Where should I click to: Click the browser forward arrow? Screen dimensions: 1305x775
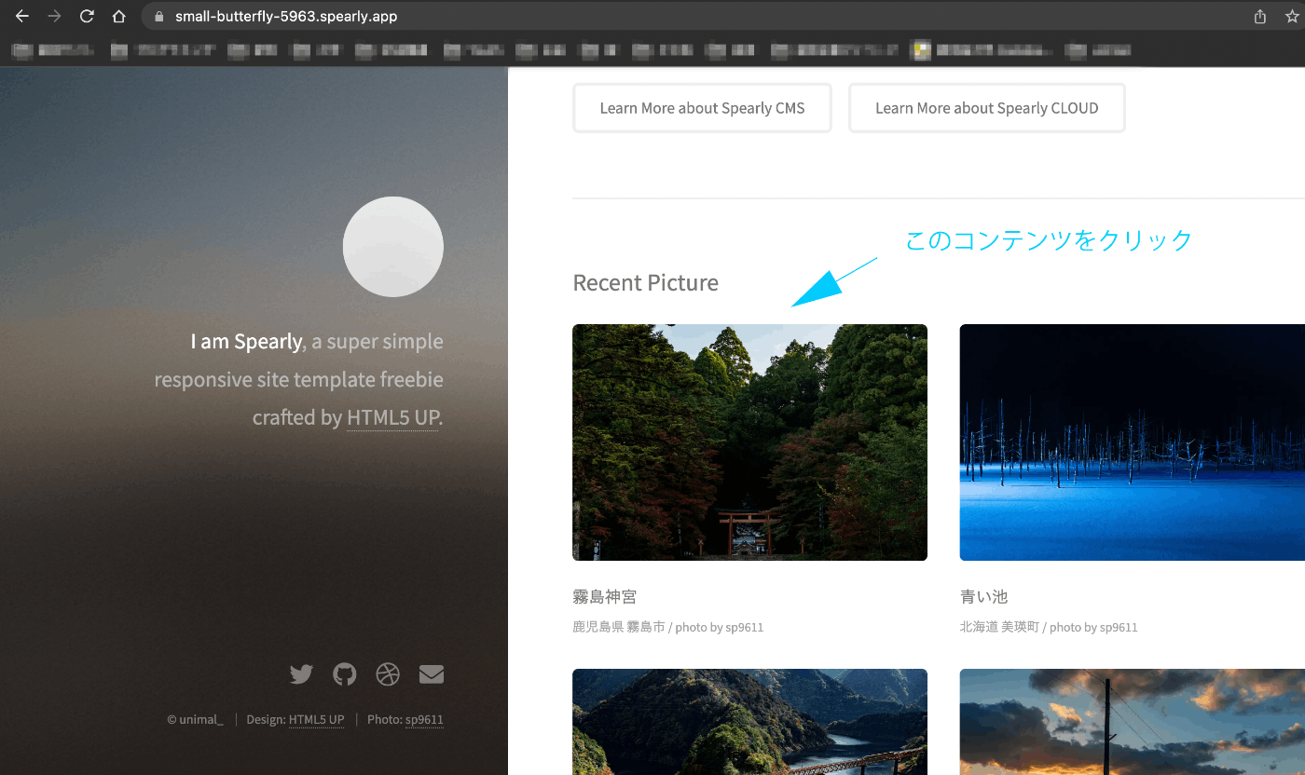54,17
